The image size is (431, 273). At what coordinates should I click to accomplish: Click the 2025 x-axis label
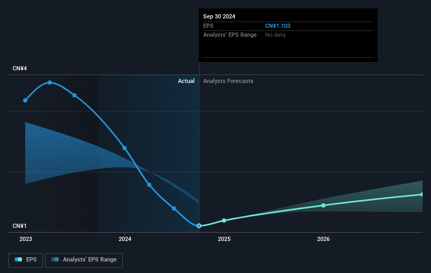tap(224, 239)
